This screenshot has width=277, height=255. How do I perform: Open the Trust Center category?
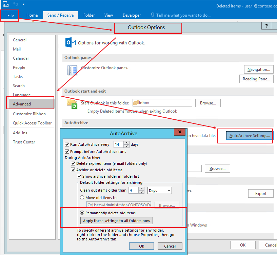[32, 142]
